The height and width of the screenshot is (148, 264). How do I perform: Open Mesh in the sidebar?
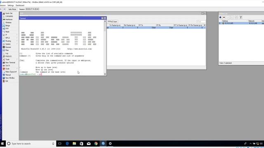pyautogui.click(x=7, y=32)
